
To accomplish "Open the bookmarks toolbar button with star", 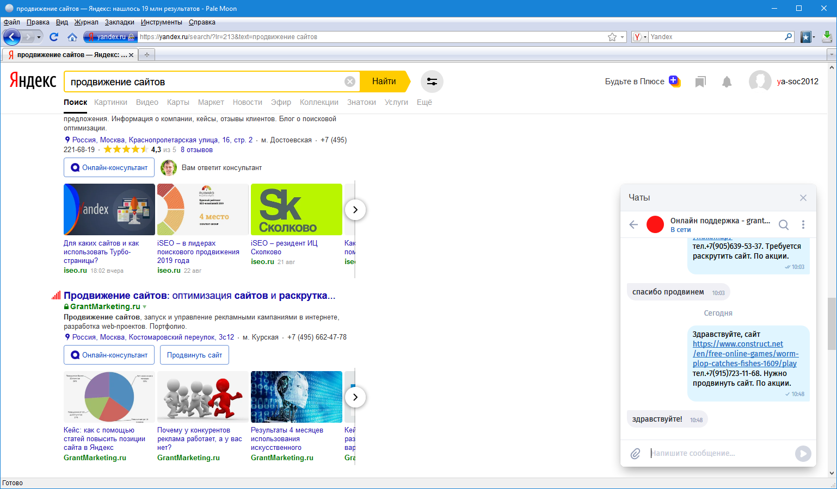I will [806, 37].
